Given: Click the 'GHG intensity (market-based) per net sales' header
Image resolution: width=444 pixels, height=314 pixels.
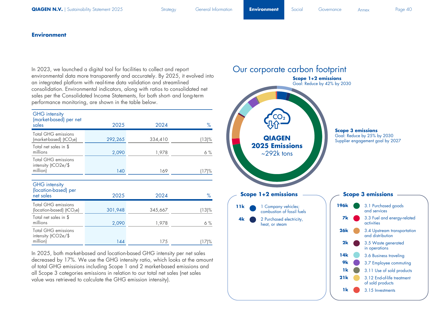Looking at the screenshot, I should 57,119.
